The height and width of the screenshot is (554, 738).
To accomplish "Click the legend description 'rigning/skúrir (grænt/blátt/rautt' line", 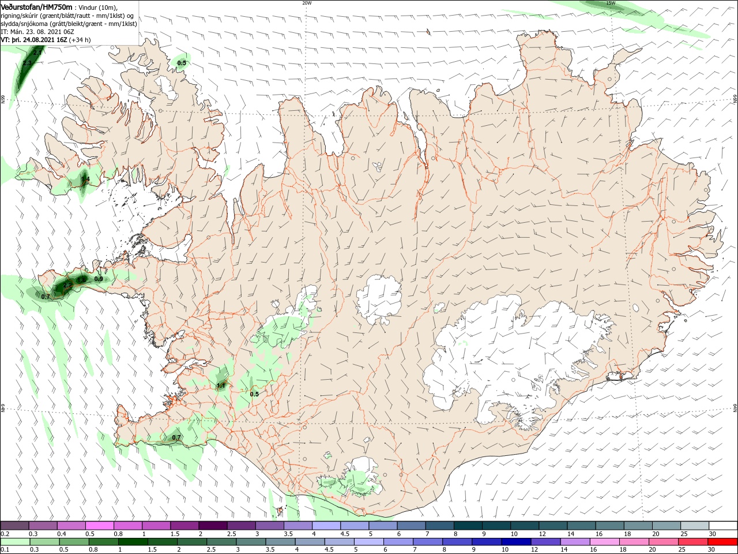I will 68,16.
